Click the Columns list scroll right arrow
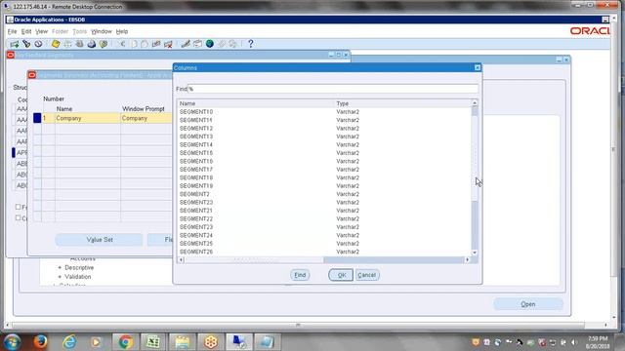The image size is (625, 351). [x=468, y=260]
